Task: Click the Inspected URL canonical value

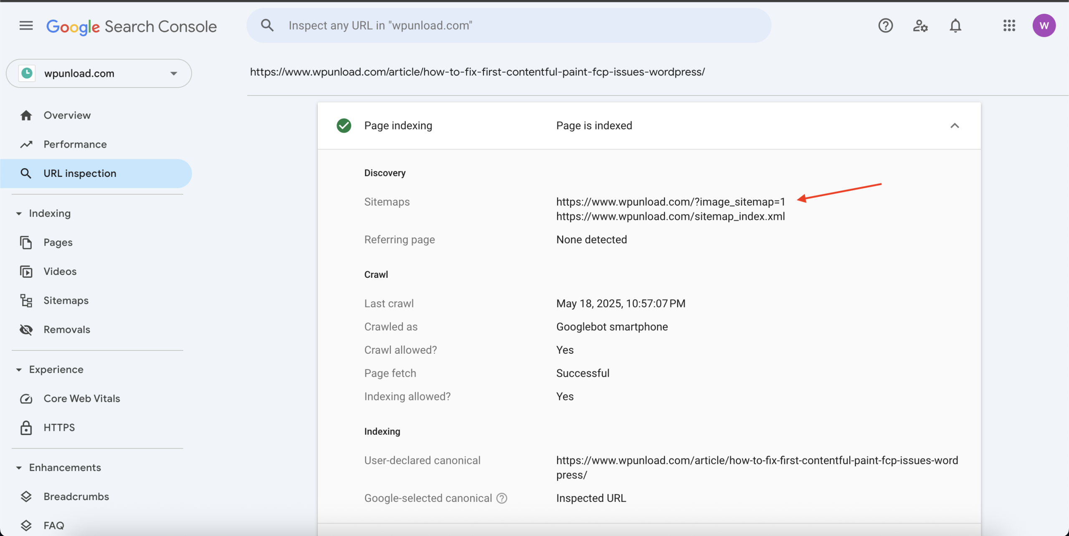Action: pyautogui.click(x=591, y=498)
